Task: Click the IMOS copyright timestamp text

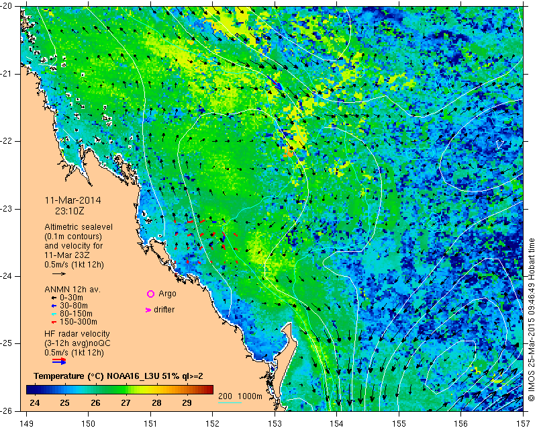Action: tap(532, 320)
